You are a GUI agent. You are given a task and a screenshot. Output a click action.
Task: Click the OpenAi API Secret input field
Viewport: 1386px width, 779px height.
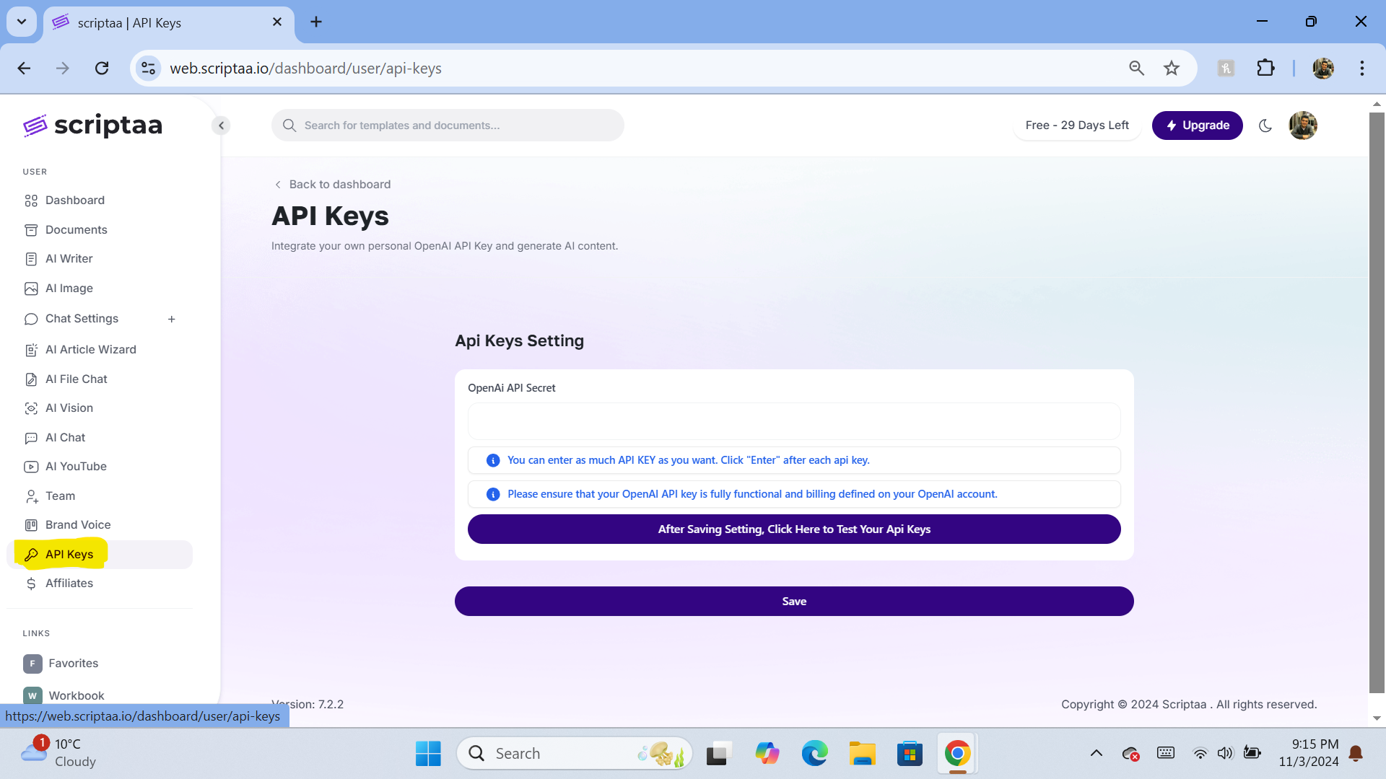click(794, 421)
